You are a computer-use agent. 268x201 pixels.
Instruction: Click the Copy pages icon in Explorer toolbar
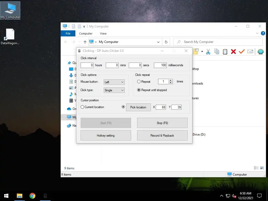click(216, 52)
